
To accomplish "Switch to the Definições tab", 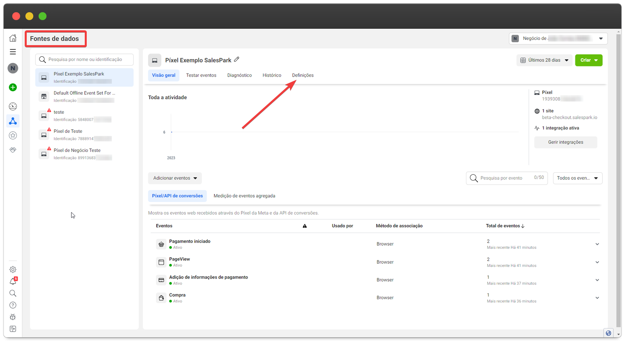I will (303, 75).
